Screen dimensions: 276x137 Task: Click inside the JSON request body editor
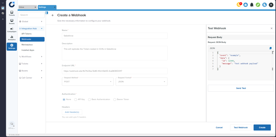click(241, 66)
